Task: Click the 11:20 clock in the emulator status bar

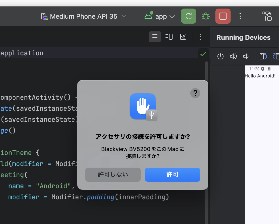Action: 255,69
